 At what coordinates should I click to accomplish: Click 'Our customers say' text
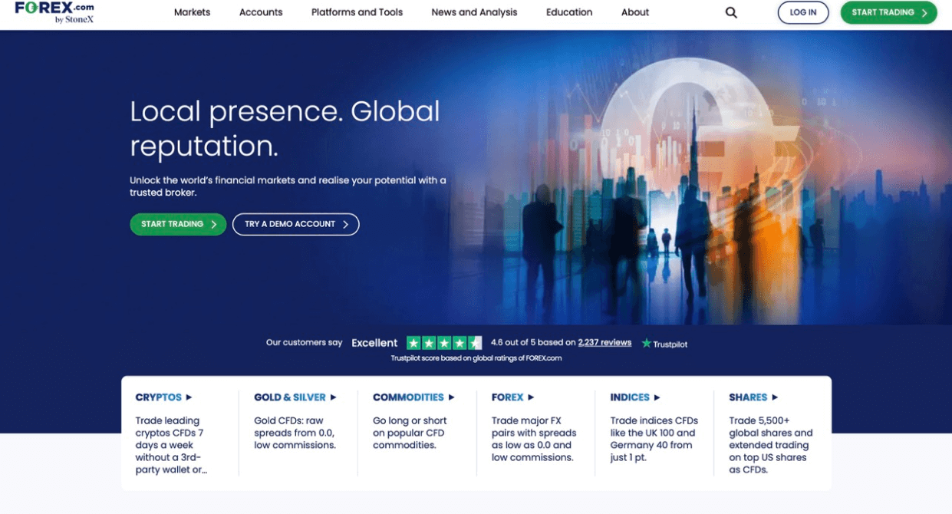[x=304, y=343]
